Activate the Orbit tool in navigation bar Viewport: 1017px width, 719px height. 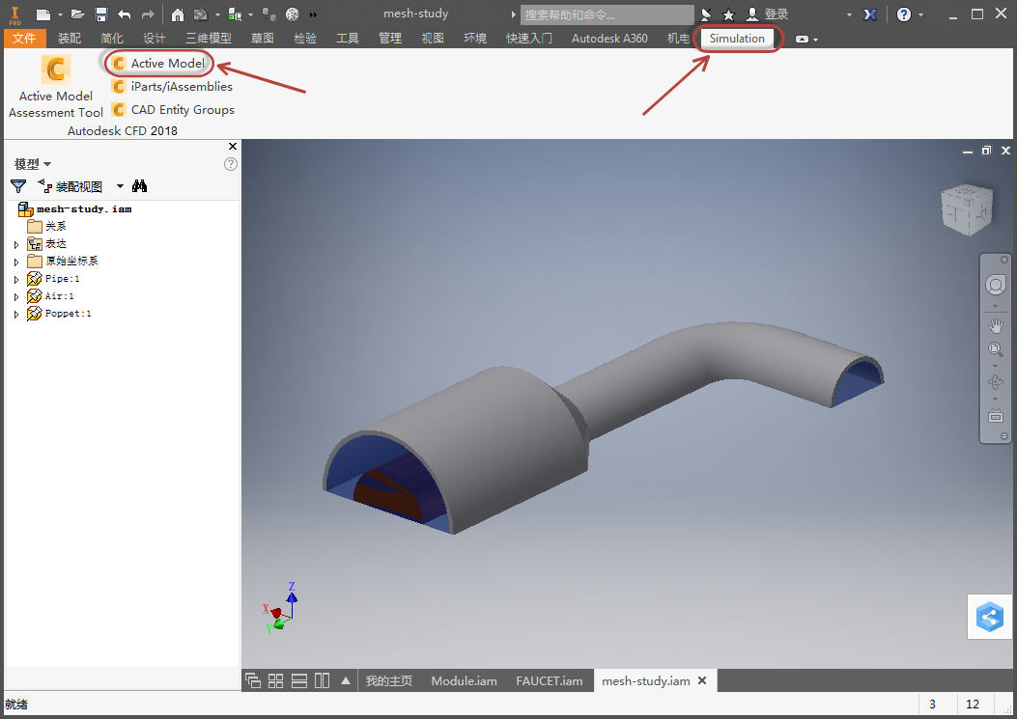point(995,382)
